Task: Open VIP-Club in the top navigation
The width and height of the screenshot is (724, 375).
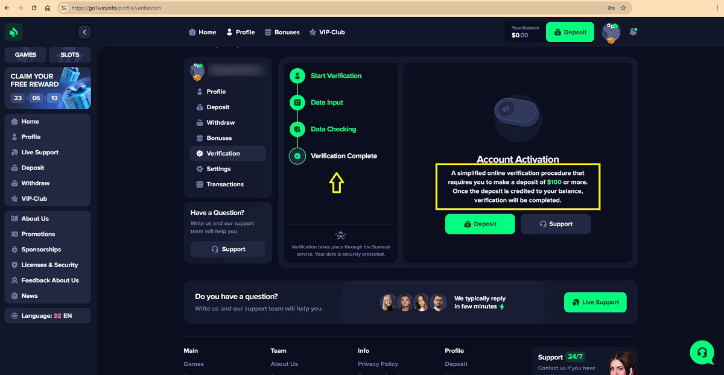Action: 326,33
